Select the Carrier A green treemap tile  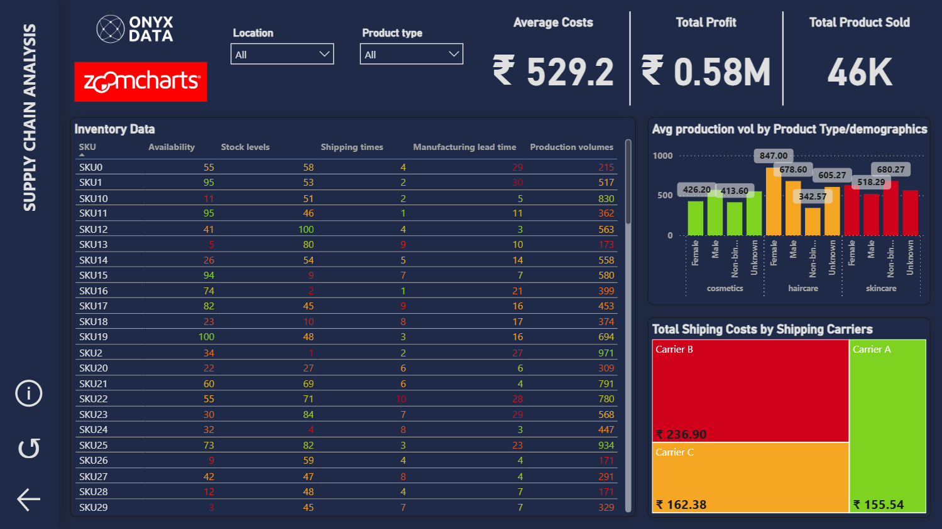pos(888,426)
